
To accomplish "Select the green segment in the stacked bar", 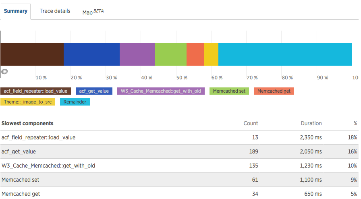I will (x=171, y=54).
